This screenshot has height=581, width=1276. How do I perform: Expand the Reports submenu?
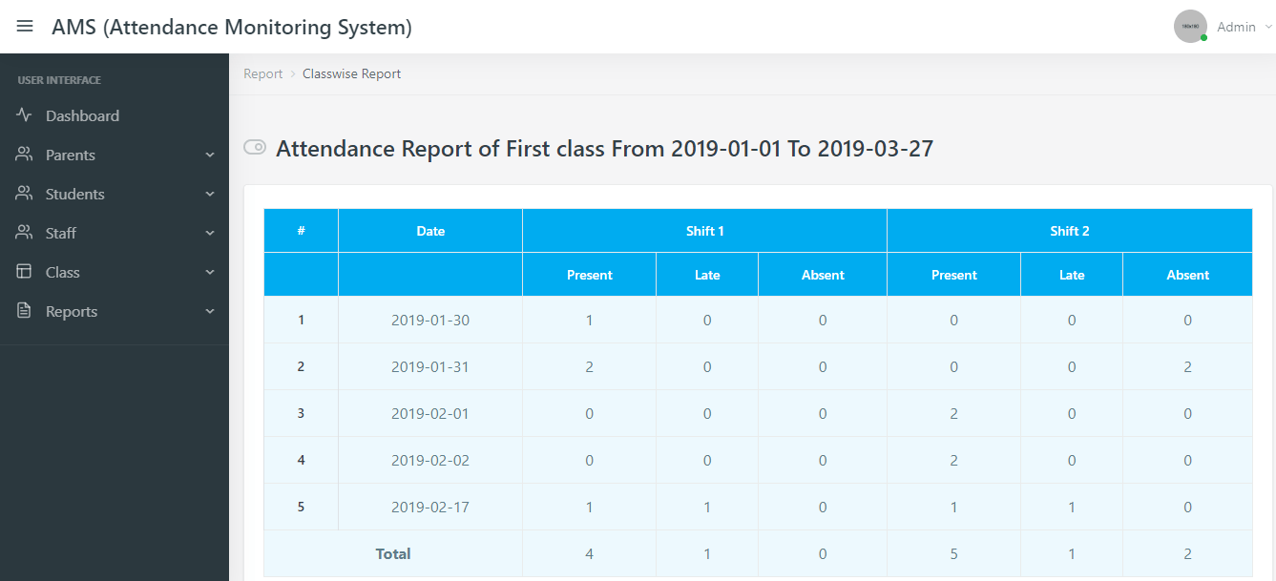pos(210,310)
